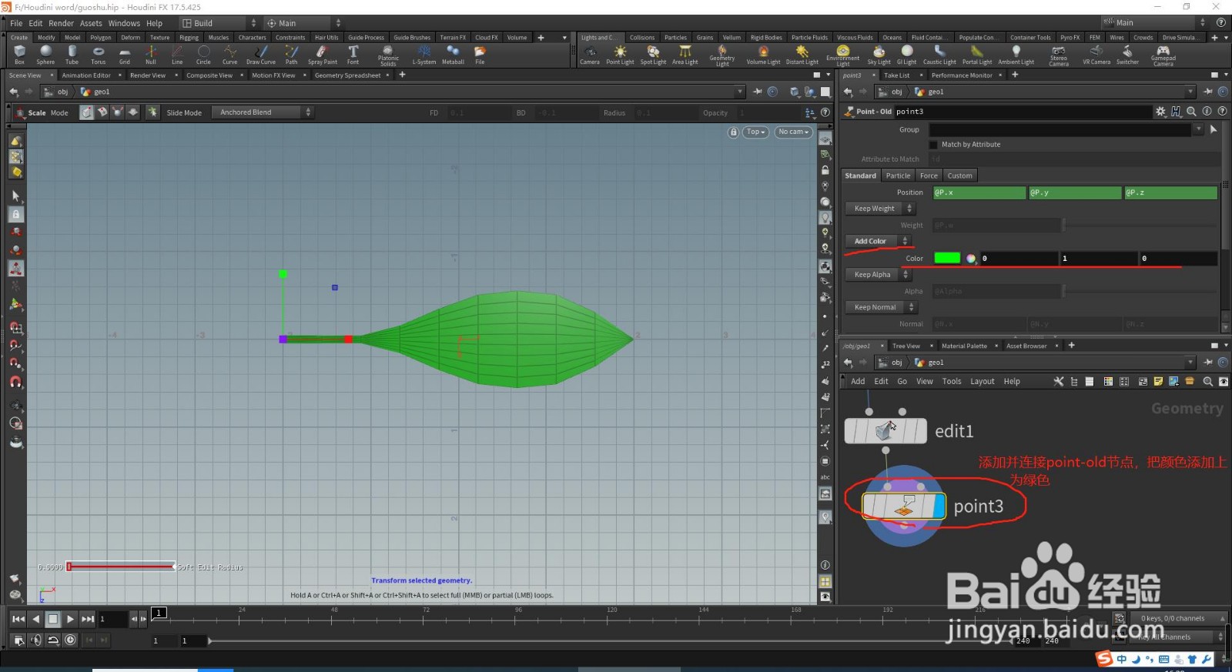Select the Tube shelf tool
Image resolution: width=1232 pixels, height=672 pixels.
(x=72, y=55)
